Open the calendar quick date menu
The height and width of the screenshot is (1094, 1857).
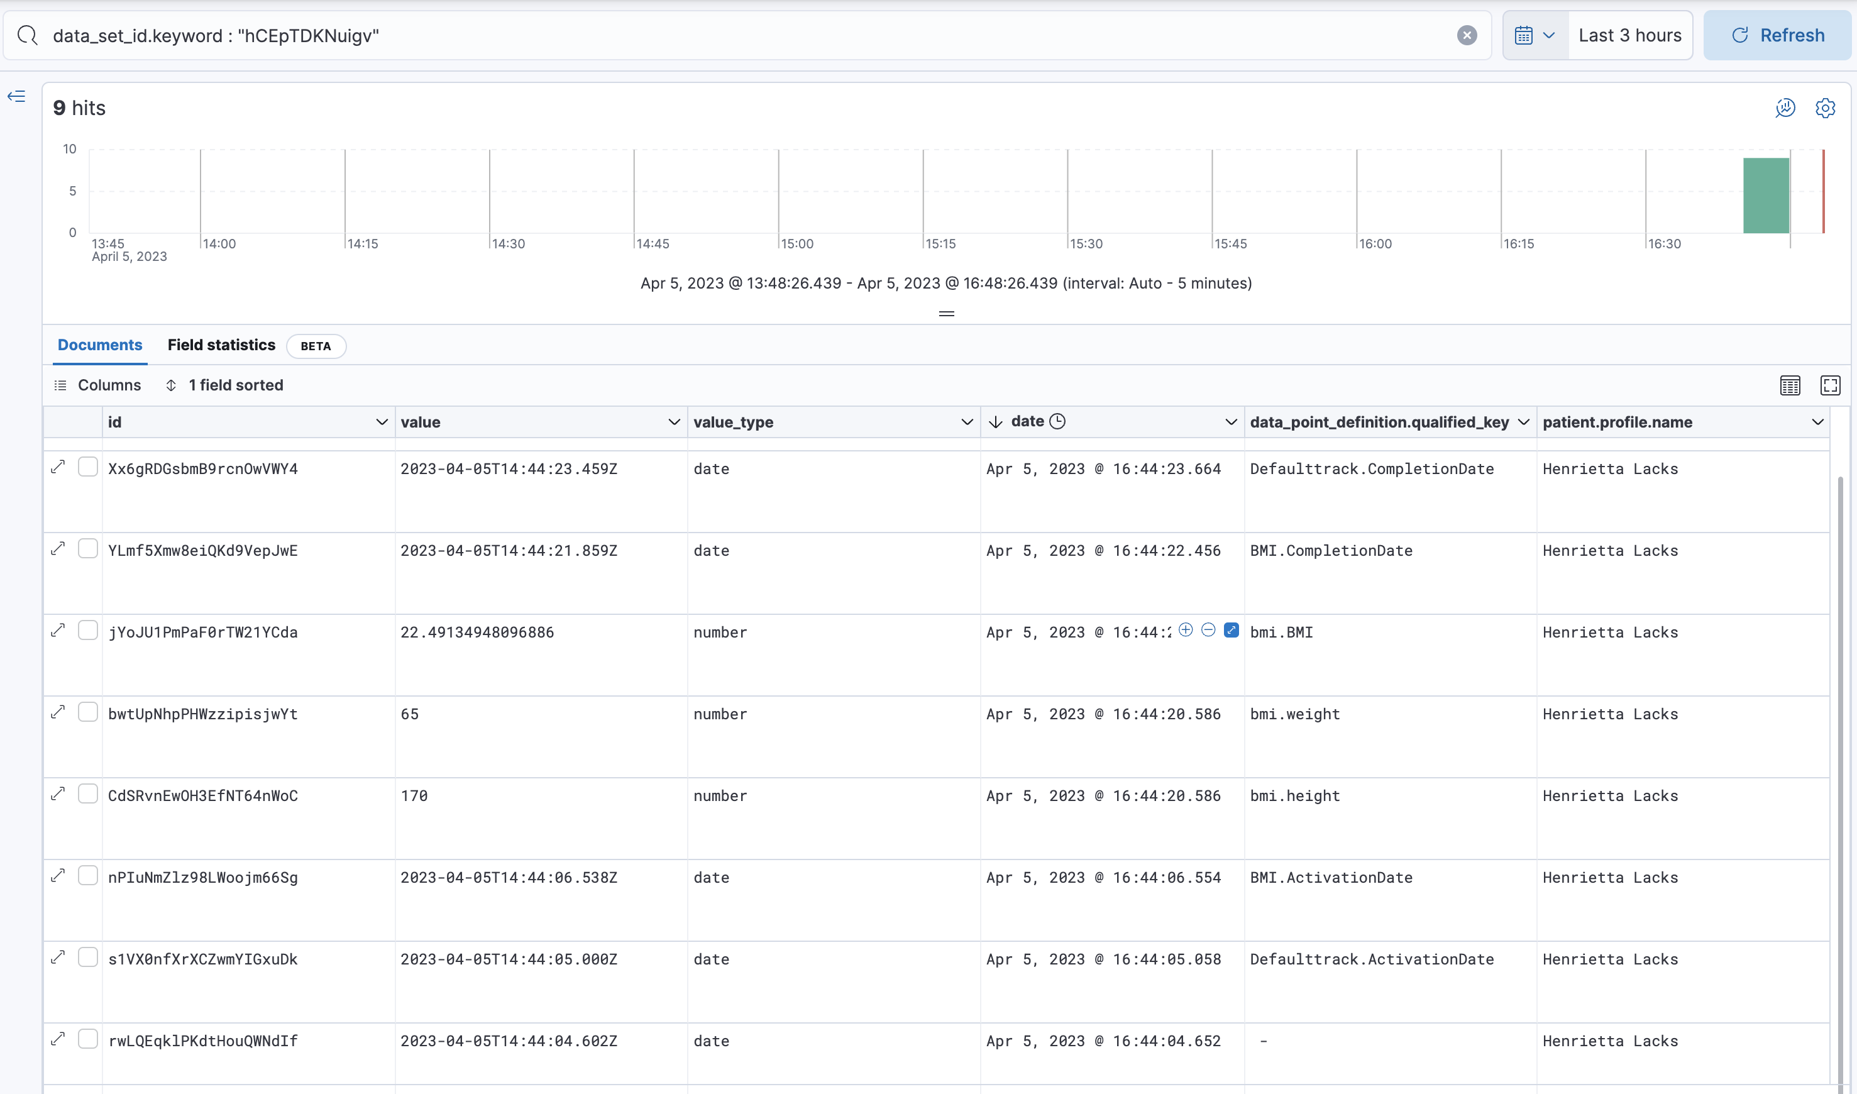tap(1535, 35)
